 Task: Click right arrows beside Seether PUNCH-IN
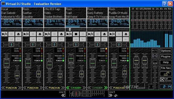click(41, 88)
